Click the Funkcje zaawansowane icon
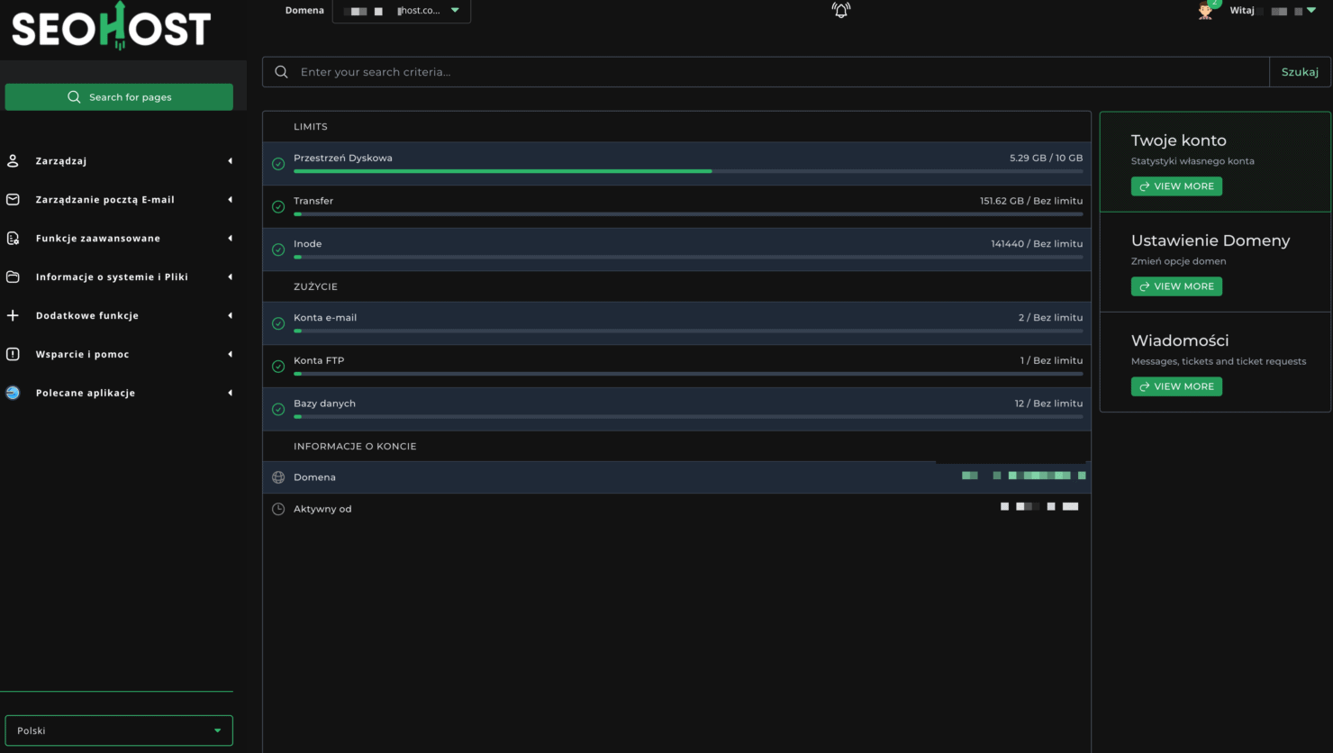 pos(13,239)
